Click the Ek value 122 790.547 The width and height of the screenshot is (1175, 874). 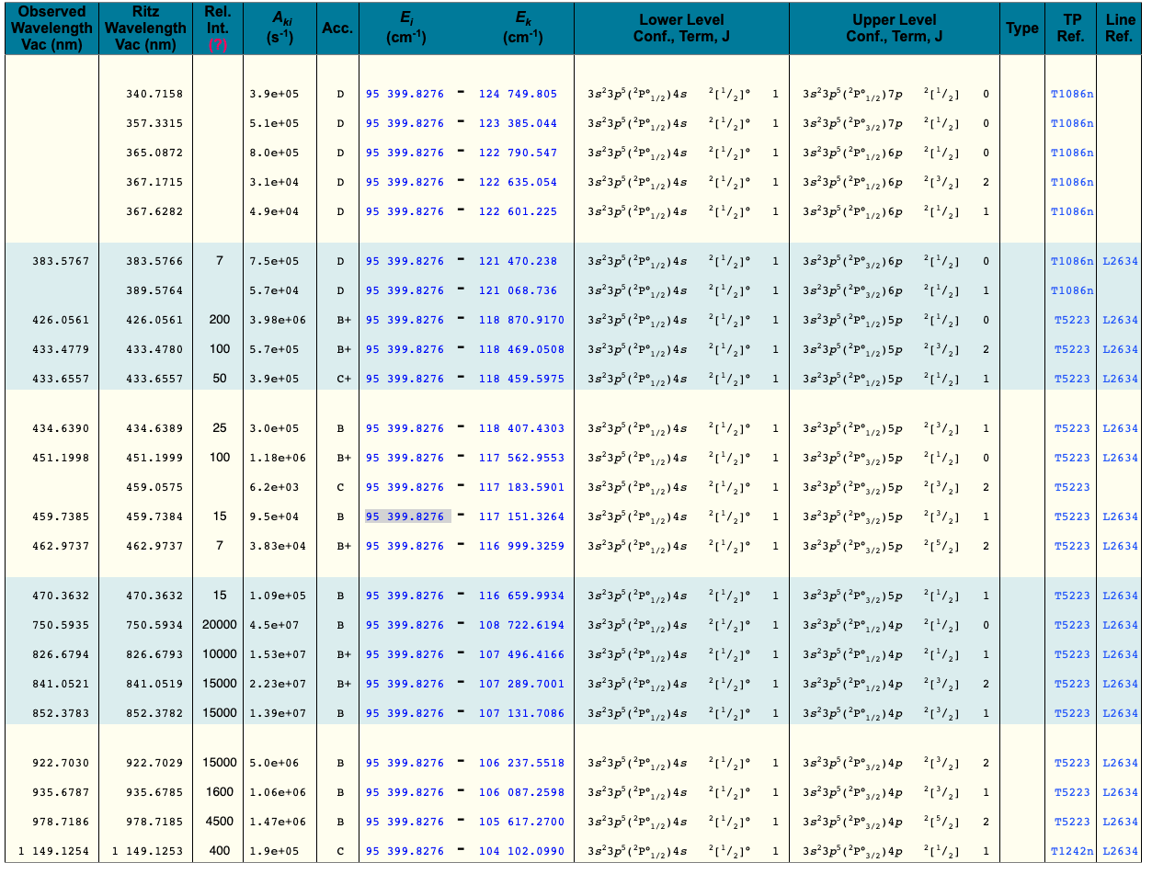coord(518,153)
